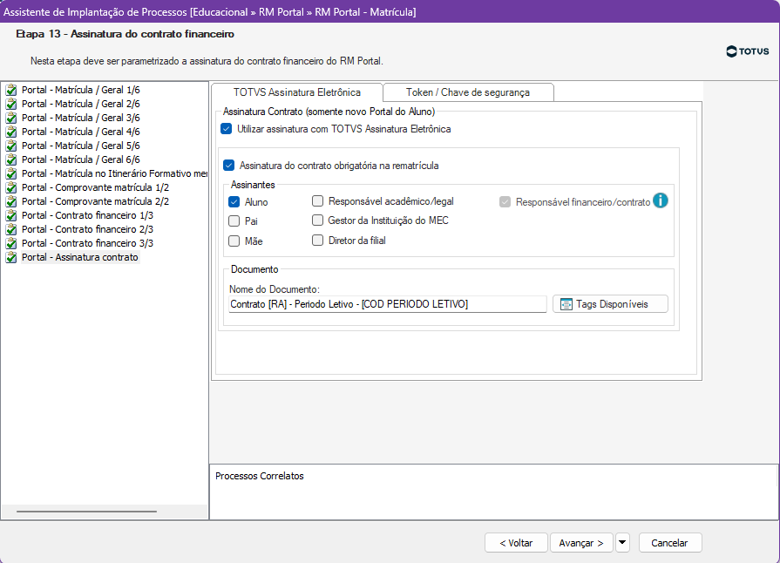
Task: Enable Gestor da Instituição do MEC checkbox
Action: click(x=317, y=220)
